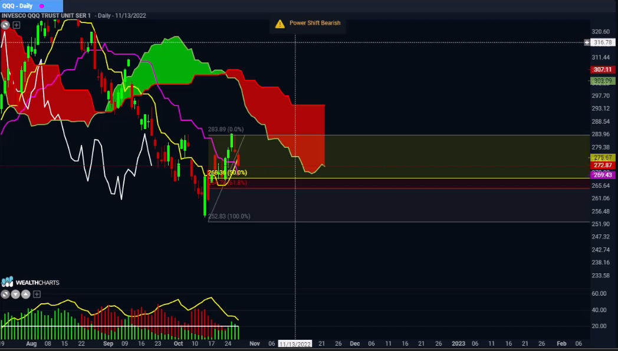
Task: Select Fibonacci label 268.36 (50.0%)
Action: [x=227, y=173]
